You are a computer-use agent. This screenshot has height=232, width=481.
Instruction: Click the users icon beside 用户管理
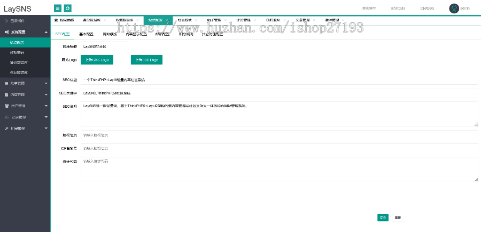[6, 106]
